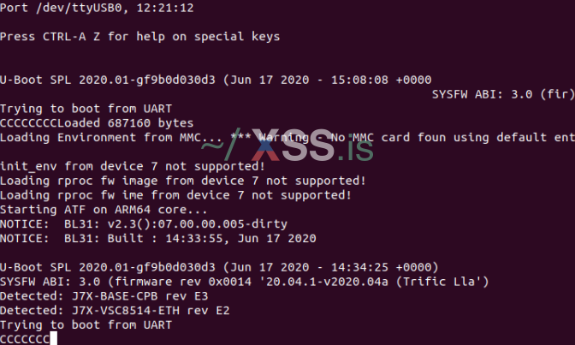The width and height of the screenshot is (575, 345).
Task: Click the U-Boot SPL line timestamped 15:08:08
Action: tap(216, 80)
